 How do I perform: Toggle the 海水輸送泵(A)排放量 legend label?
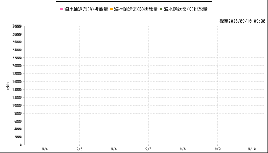click(x=86, y=9)
